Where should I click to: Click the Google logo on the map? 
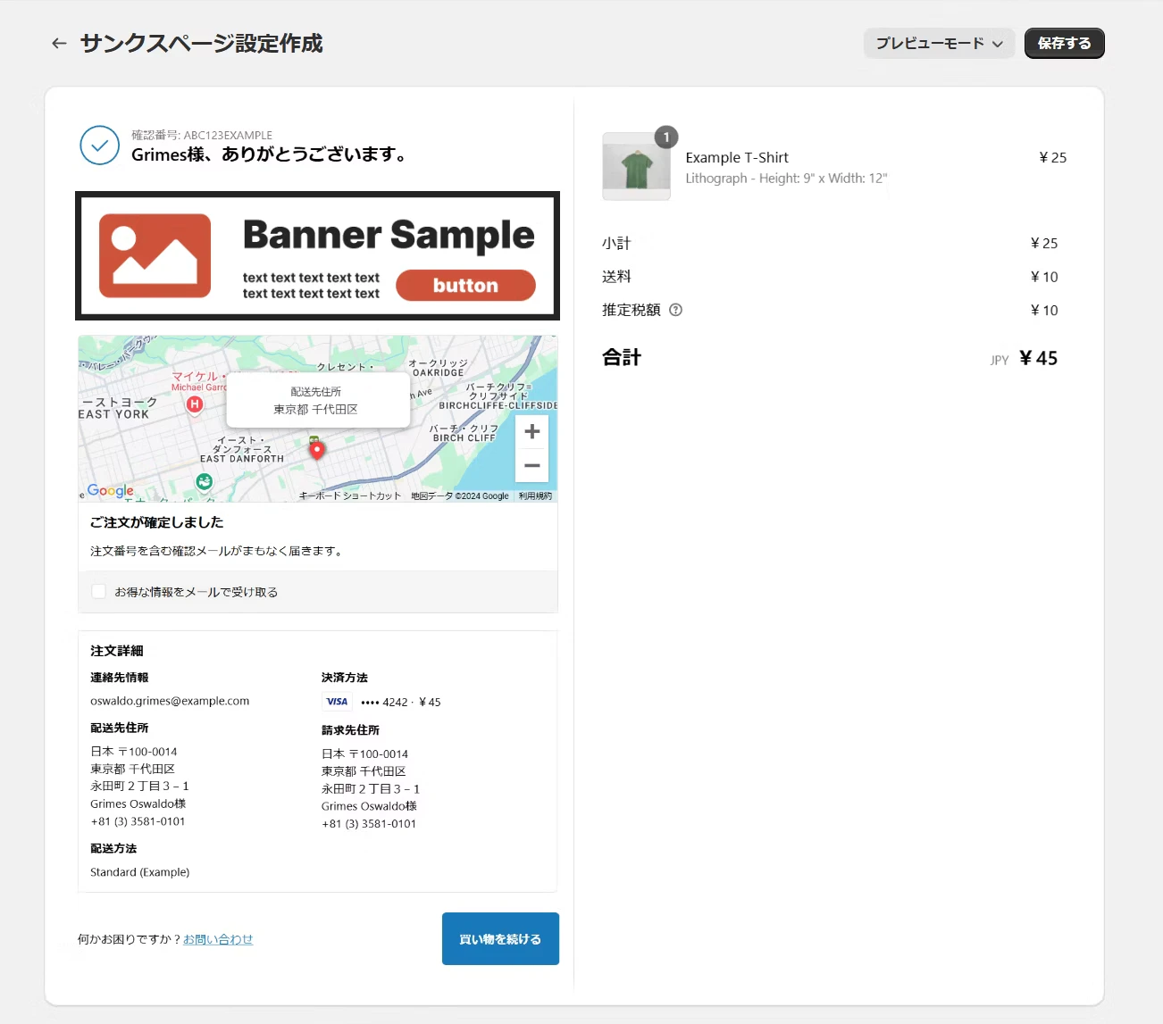point(110,490)
